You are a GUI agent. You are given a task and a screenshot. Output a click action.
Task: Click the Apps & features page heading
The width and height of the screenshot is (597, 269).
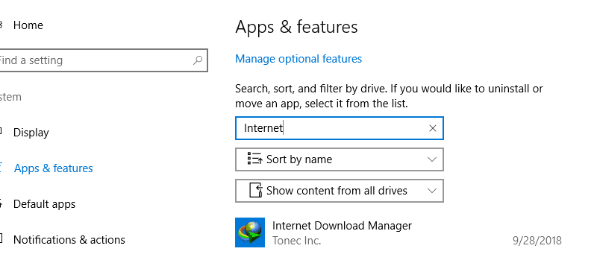click(296, 28)
